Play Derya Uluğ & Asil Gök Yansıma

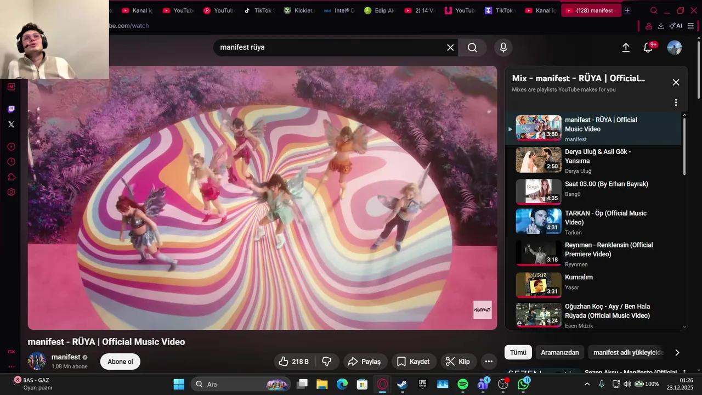(x=593, y=160)
